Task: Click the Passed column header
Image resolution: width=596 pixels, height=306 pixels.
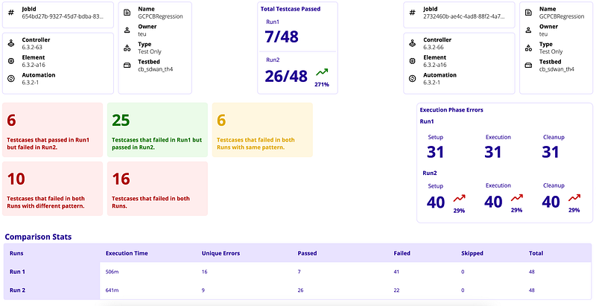Action: pyautogui.click(x=307, y=253)
